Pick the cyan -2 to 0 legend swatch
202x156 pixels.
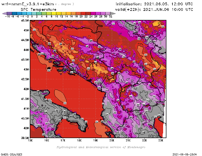click(29, 13)
